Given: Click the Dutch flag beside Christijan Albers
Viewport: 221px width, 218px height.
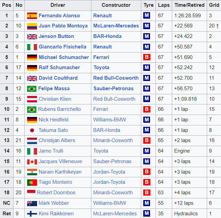Looking at the screenshot, I should coord(32,141).
